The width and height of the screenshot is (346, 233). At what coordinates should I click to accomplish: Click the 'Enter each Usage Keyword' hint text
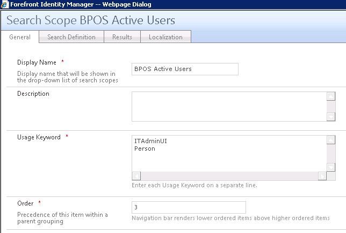194,185
